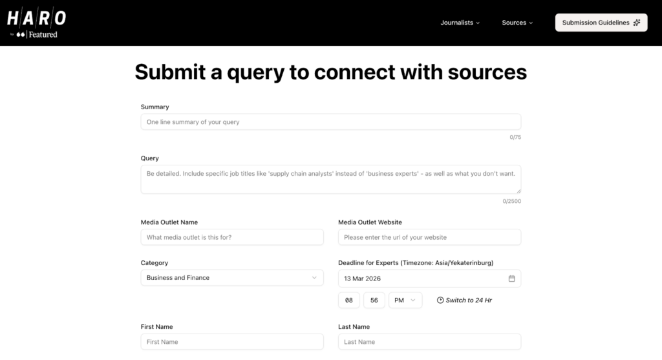Screen dimensions: 662x360
Task: Open Submission Guidelines button
Action: pyautogui.click(x=601, y=23)
